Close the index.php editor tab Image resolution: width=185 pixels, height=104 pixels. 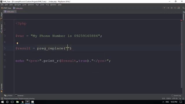(15, 12)
